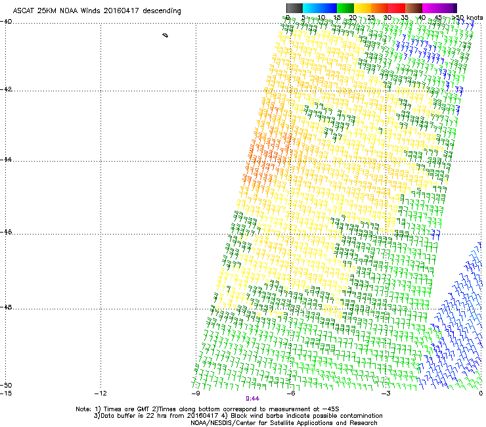Click the note line starting 'Note: 1) Times are GMT'
This screenshot has height=427, width=486.
pos(208,409)
